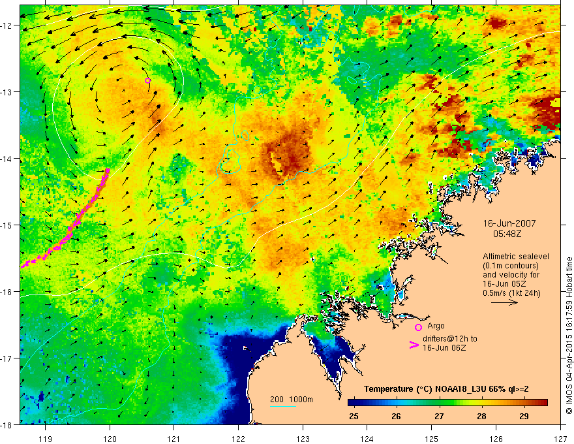Click the color bar label 26
This screenshot has height=444, width=574.
396,416
